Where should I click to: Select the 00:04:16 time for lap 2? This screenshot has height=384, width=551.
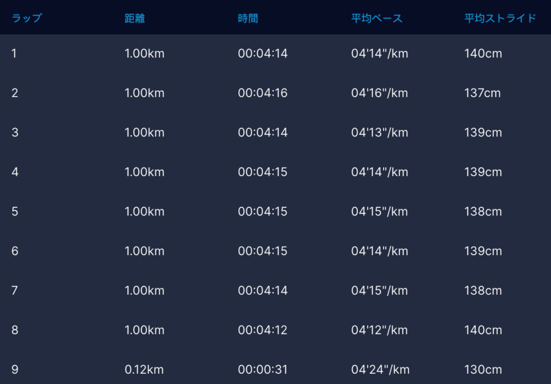click(263, 93)
